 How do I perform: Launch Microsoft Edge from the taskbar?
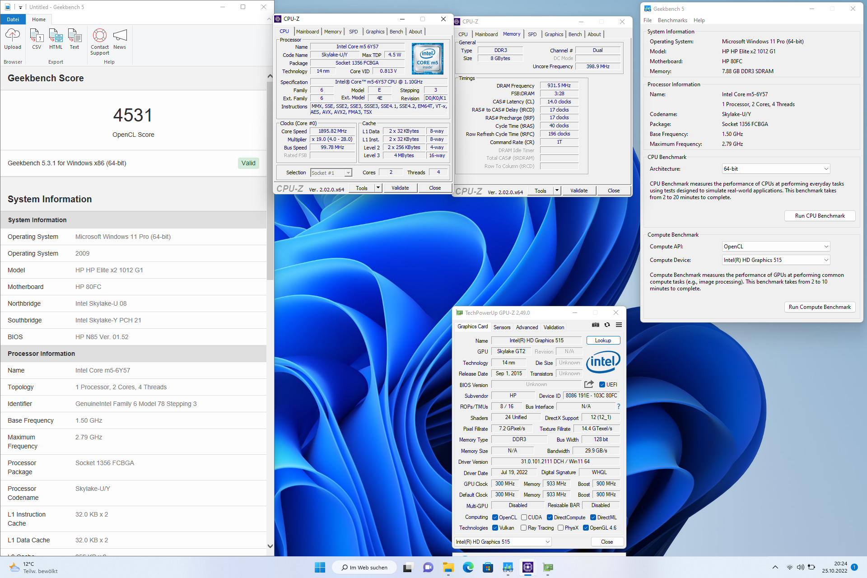pos(468,568)
